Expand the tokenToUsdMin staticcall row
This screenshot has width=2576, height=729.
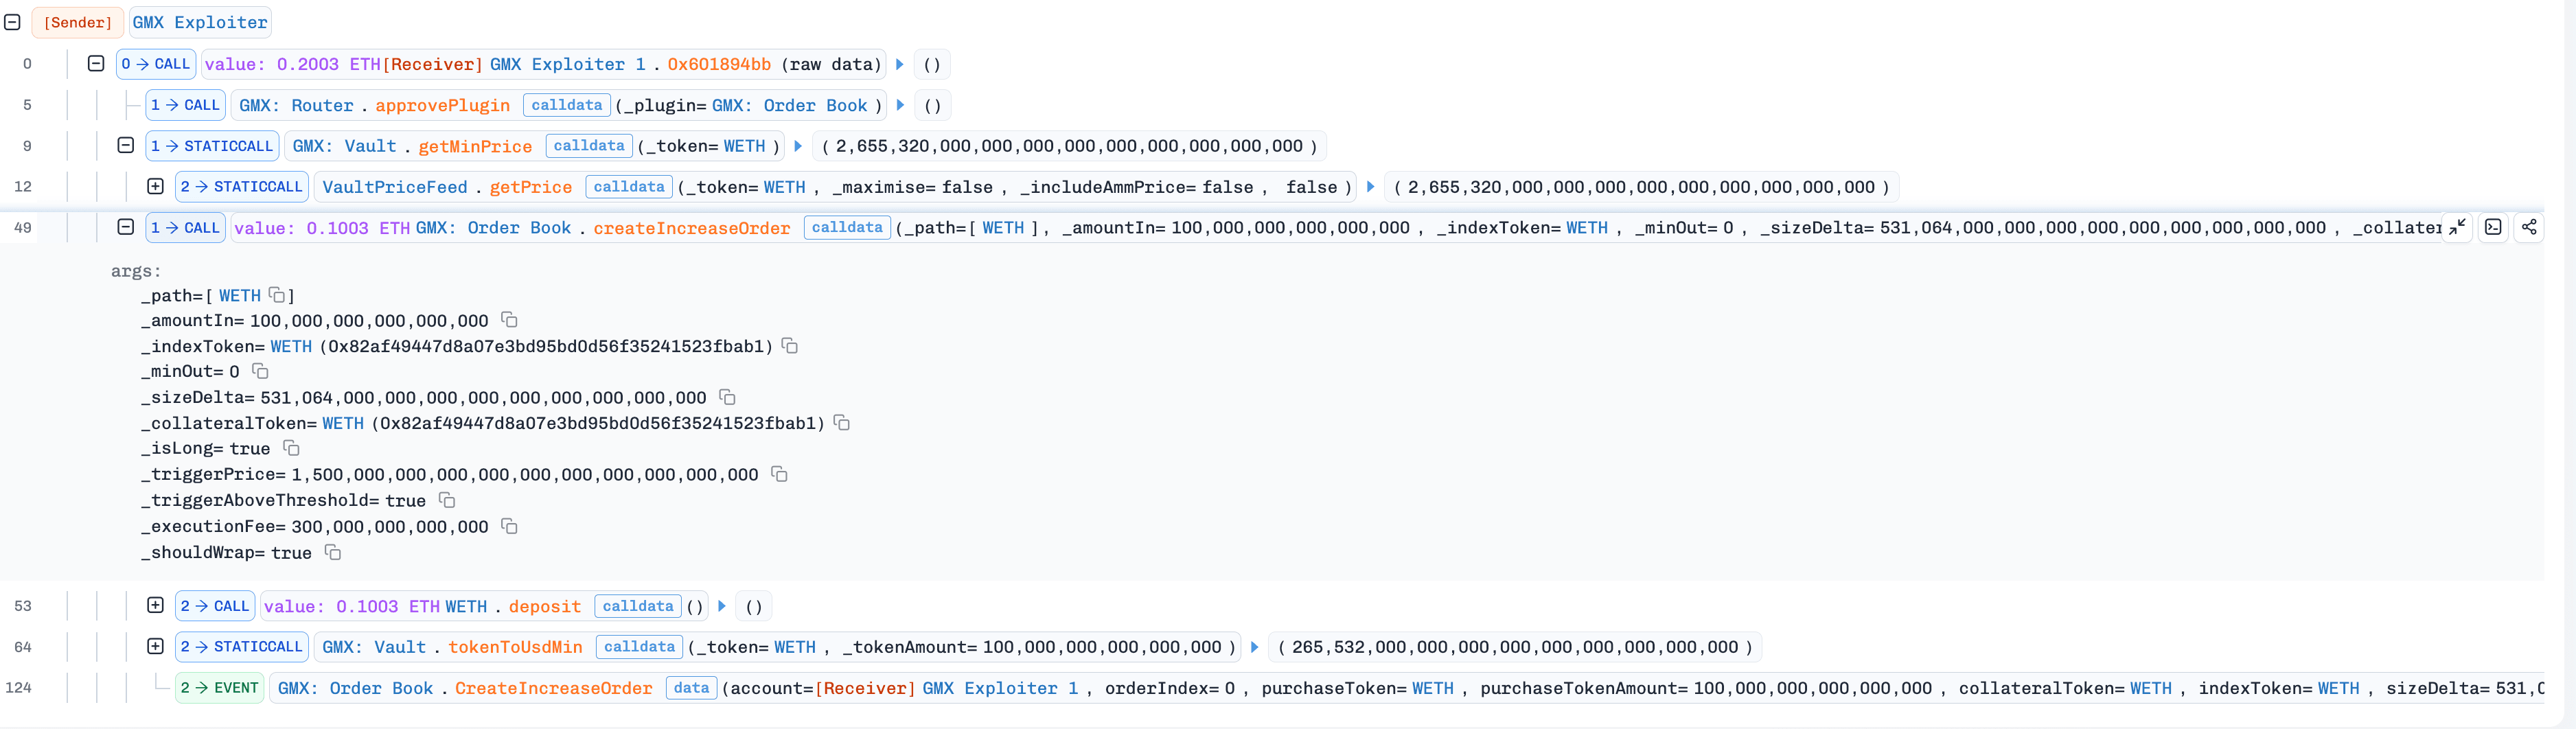coord(155,646)
